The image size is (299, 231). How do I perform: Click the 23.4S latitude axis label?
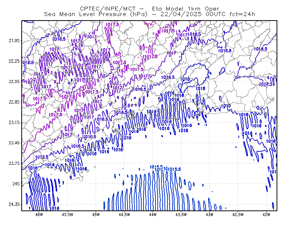coord(14,143)
